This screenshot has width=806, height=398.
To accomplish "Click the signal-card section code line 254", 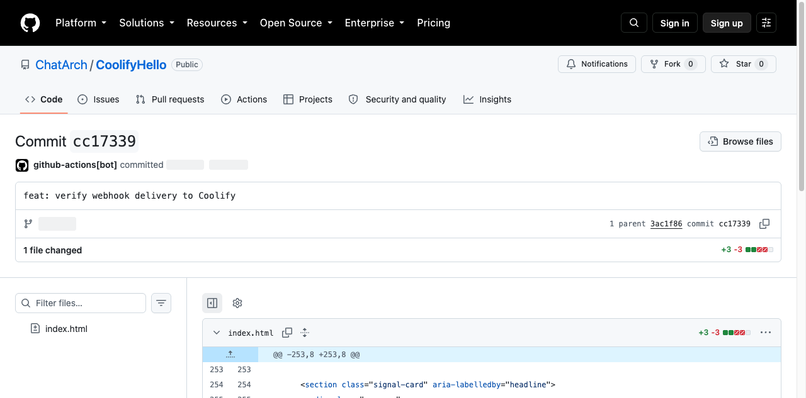I will [x=428, y=384].
